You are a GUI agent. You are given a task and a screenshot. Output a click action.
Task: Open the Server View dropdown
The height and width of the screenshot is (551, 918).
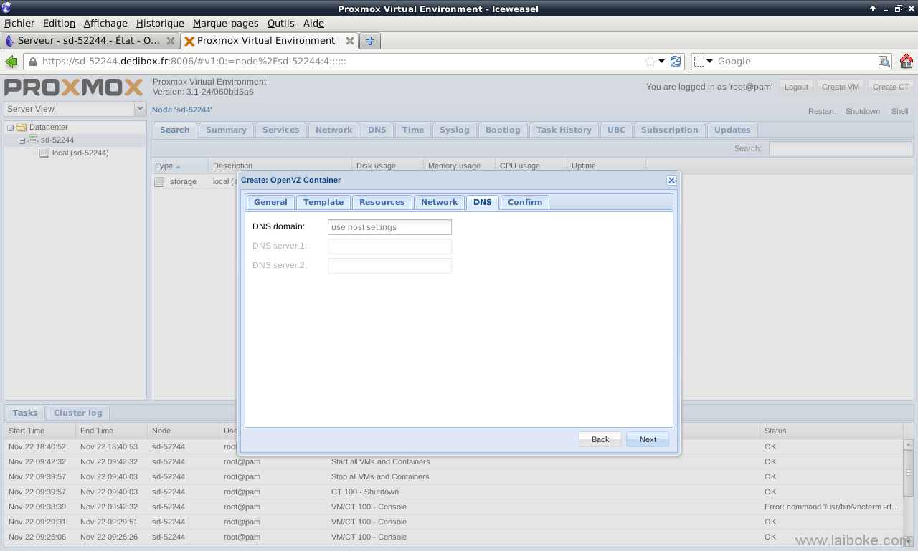140,109
